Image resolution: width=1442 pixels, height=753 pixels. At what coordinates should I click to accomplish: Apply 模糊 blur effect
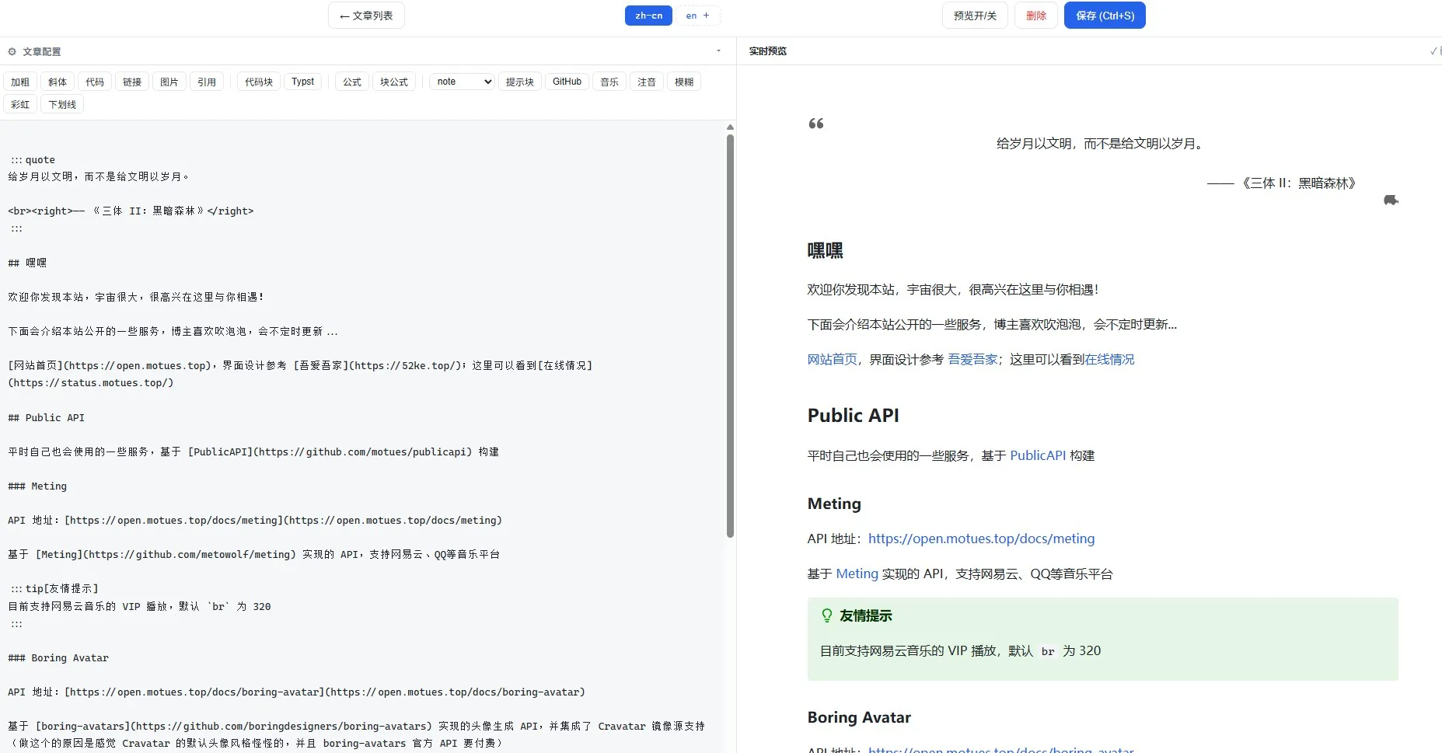(684, 82)
